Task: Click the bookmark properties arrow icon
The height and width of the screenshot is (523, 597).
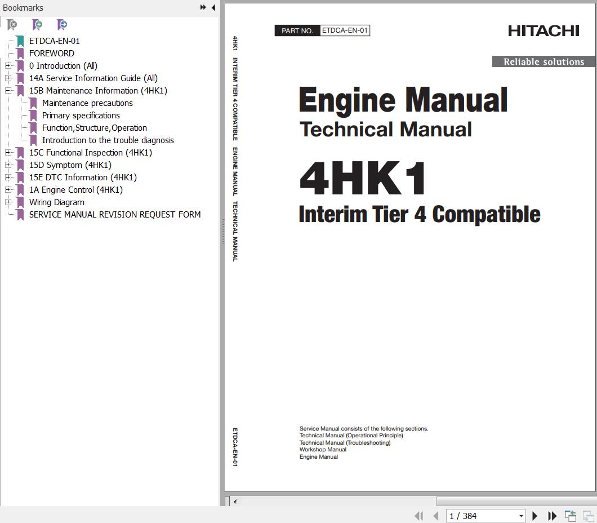Action: pyautogui.click(x=62, y=25)
